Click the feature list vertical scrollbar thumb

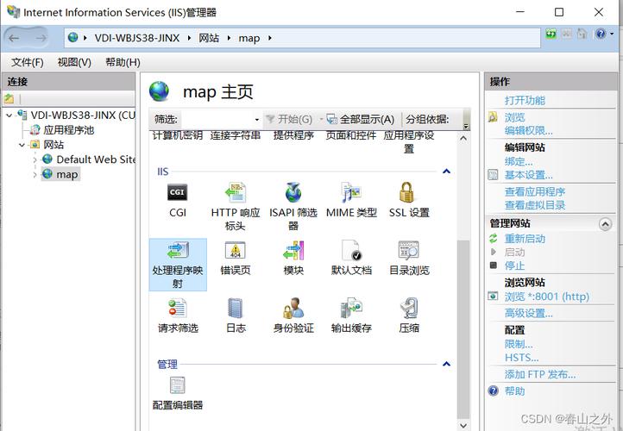point(463,329)
